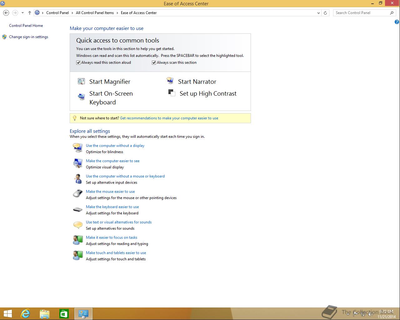
Task: Click the search magnifier icon in Search Control Panel
Action: (392, 13)
